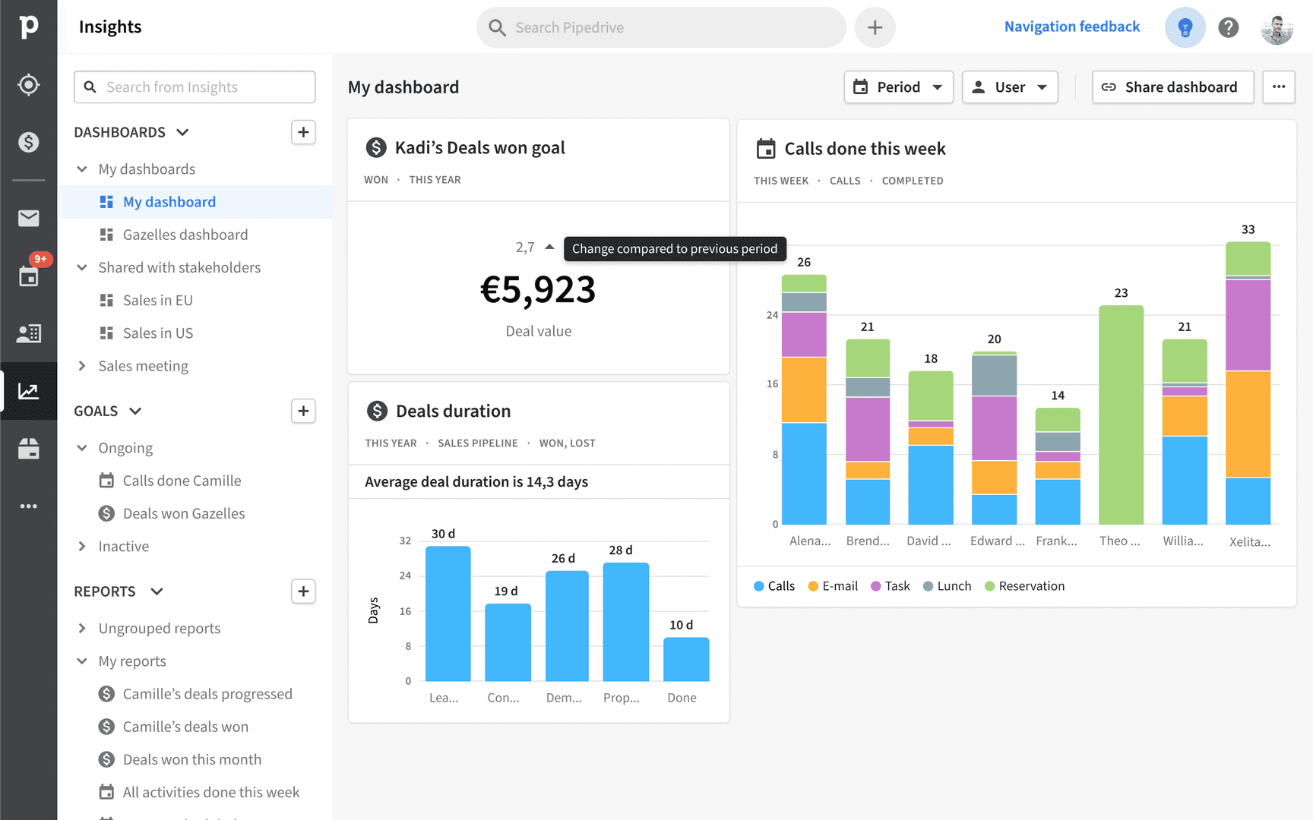Viewport: 1313px width, 820px height.
Task: Collapse the REPORTS section chevron
Action: click(x=157, y=591)
